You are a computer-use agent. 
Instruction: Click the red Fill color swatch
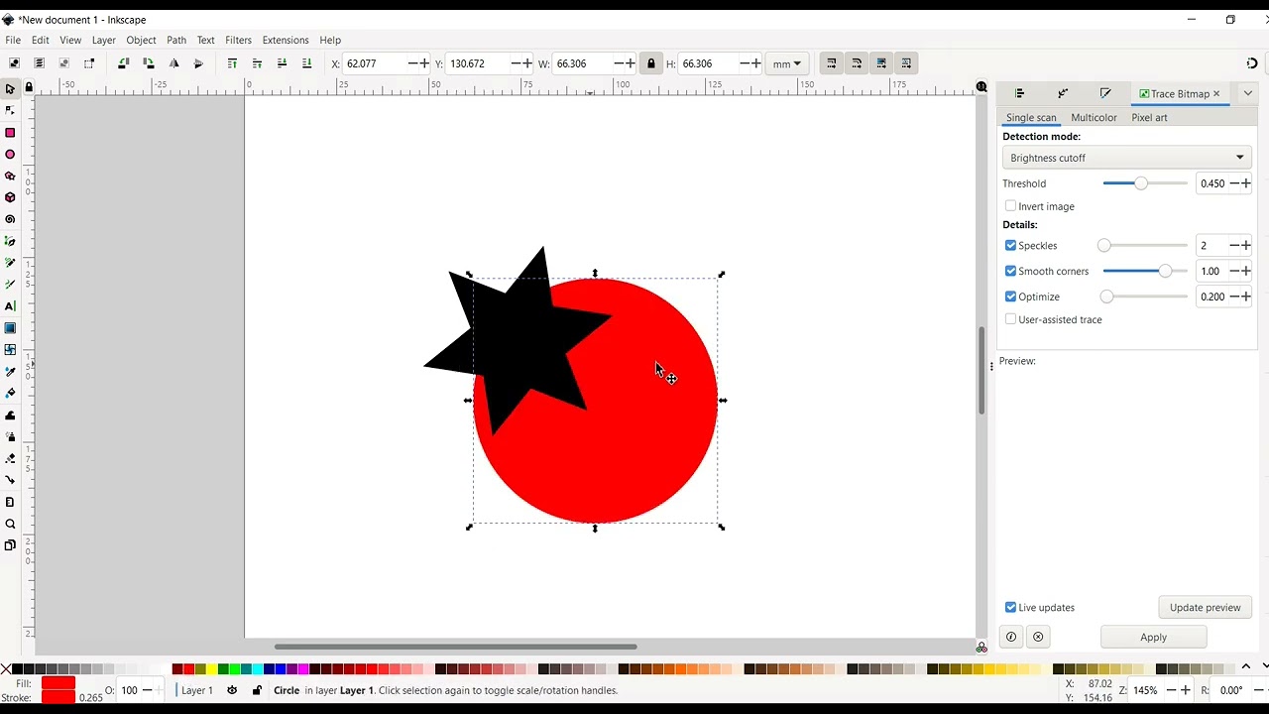coord(58,683)
